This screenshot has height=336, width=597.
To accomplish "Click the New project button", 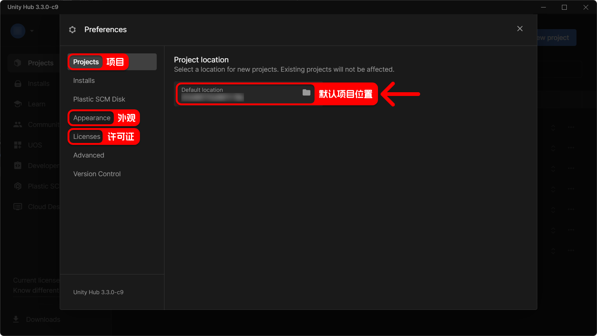I will tap(556, 38).
